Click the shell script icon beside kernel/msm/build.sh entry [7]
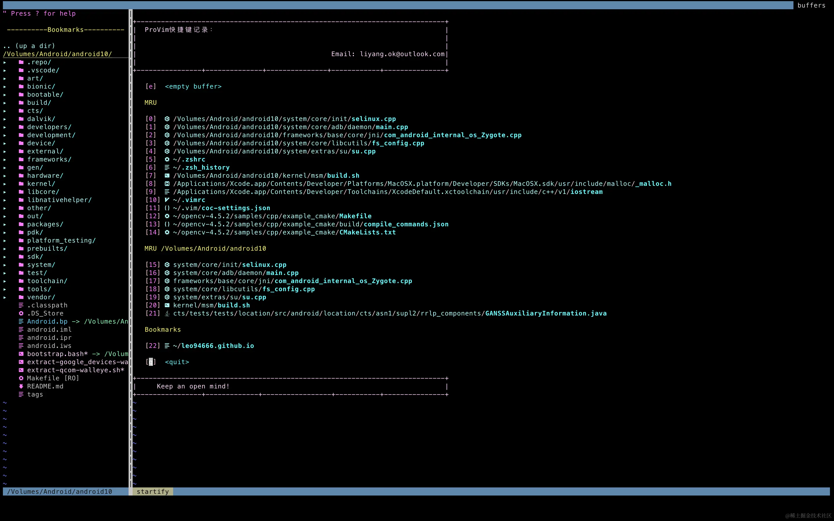 tap(167, 176)
